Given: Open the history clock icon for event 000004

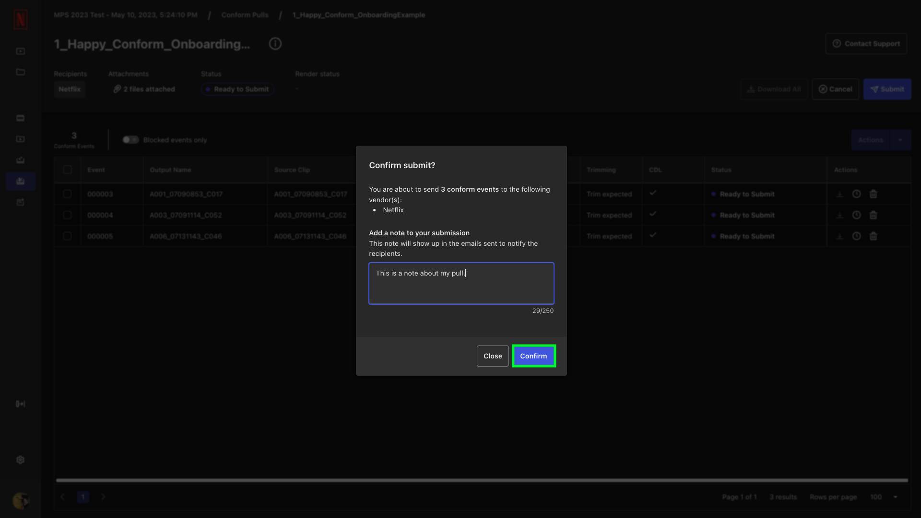Looking at the screenshot, I should [856, 215].
